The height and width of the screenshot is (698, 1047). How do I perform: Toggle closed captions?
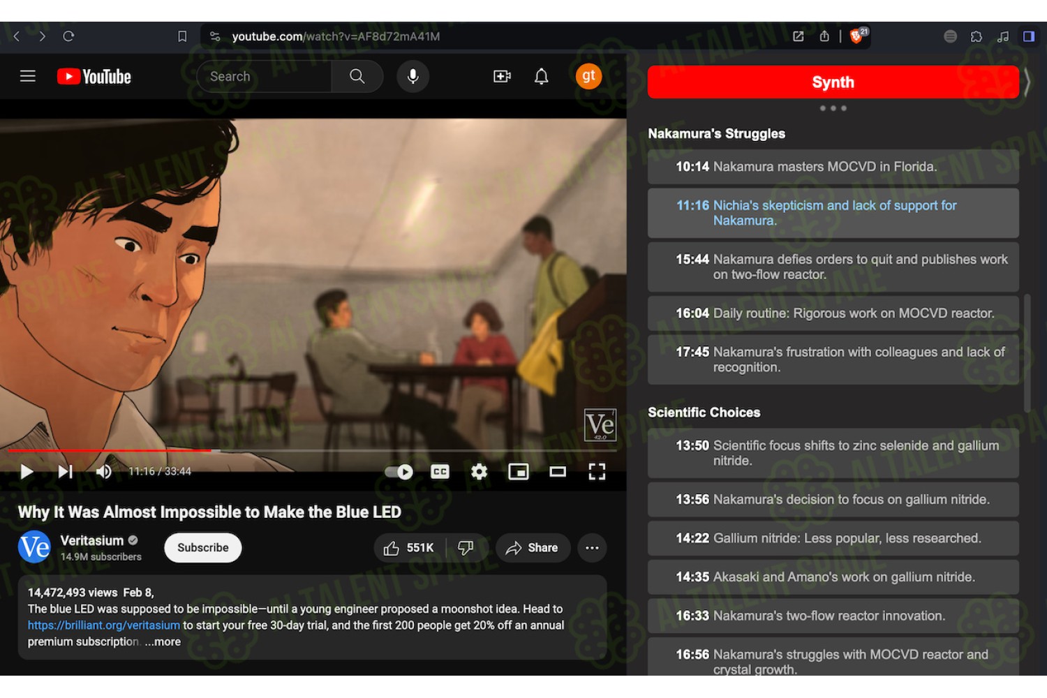(x=440, y=472)
